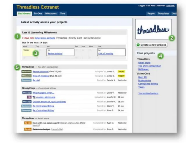Open the Re: AVI comment
186x143 pixels.
click(36, 80)
